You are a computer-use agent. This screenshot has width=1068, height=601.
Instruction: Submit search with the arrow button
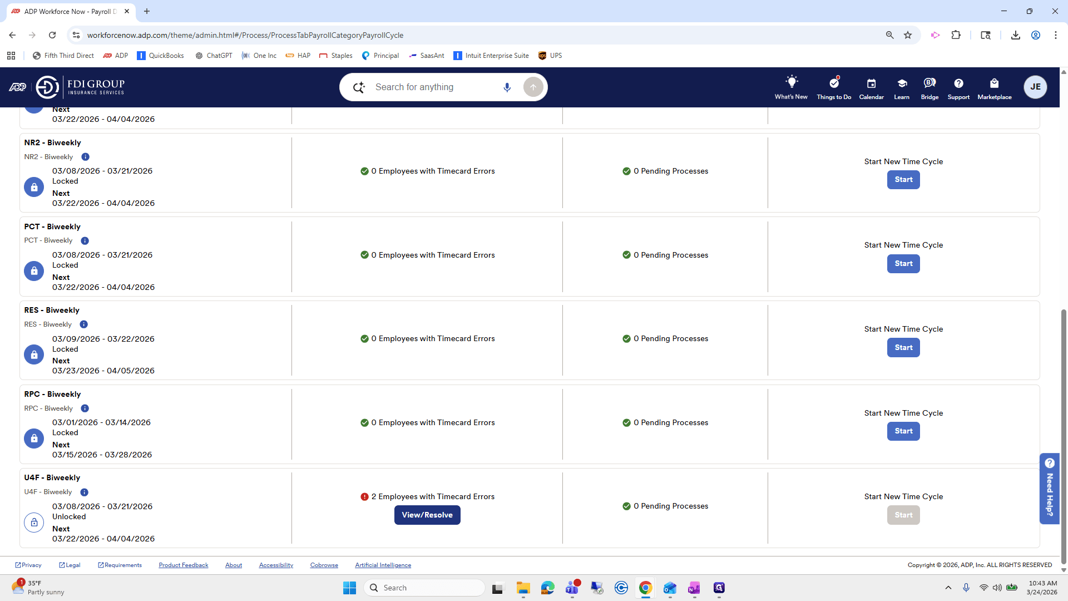pyautogui.click(x=533, y=87)
